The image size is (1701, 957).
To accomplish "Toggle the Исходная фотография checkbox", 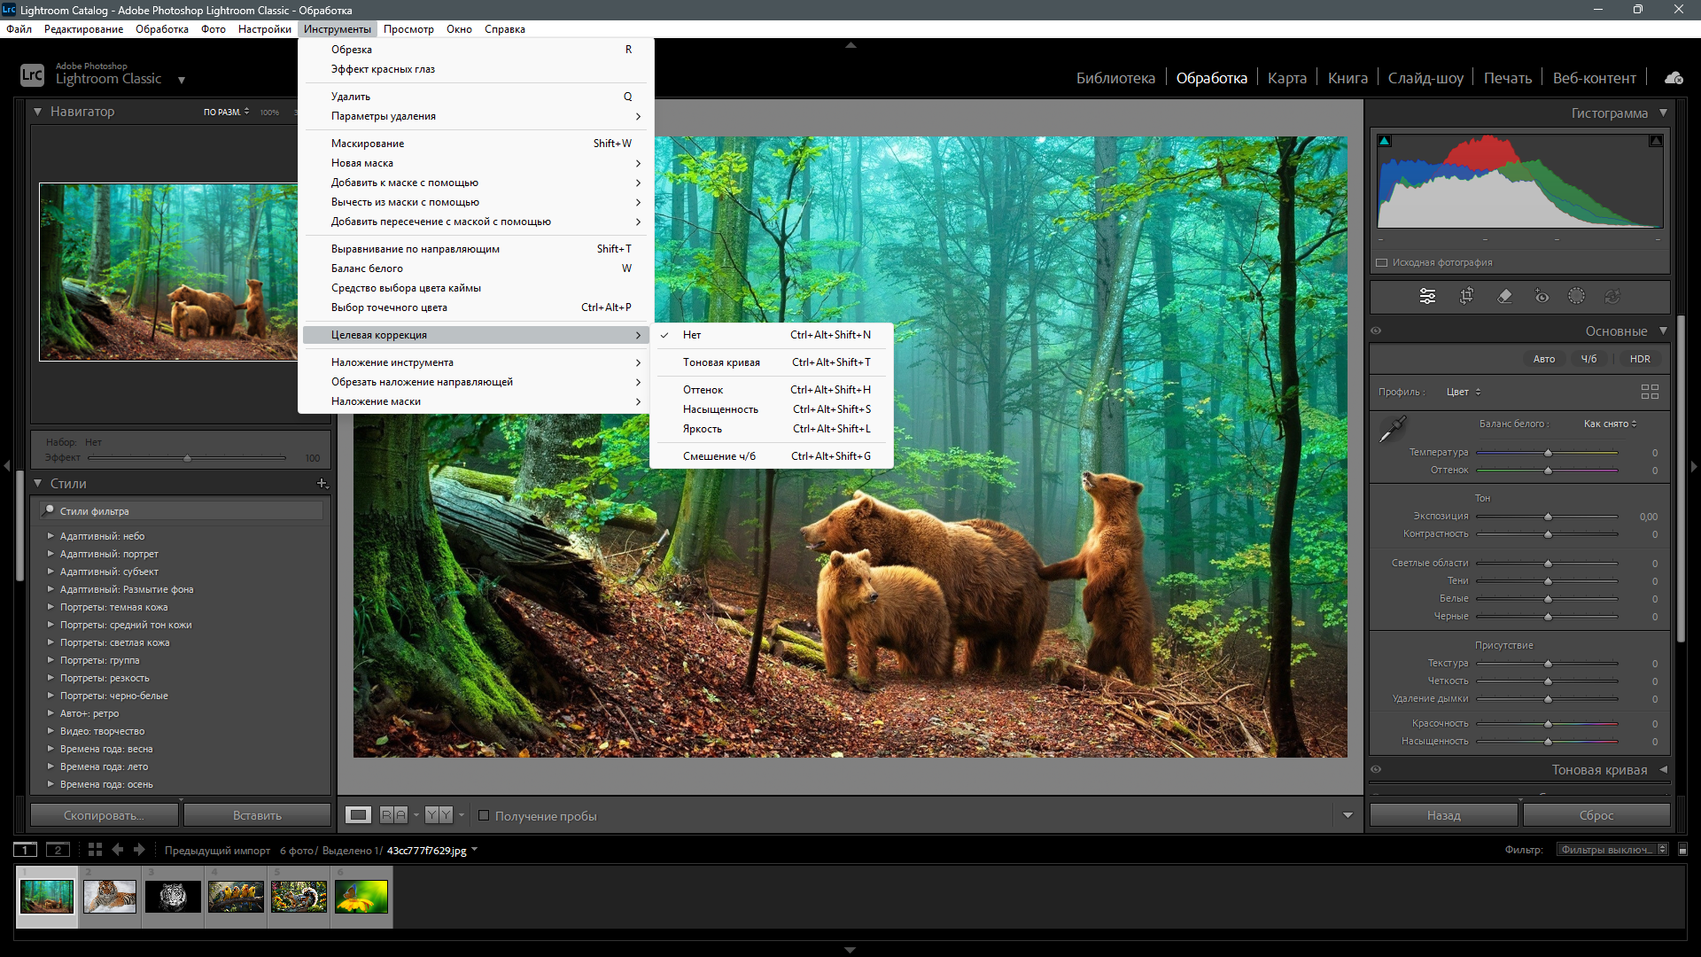I will tap(1381, 262).
